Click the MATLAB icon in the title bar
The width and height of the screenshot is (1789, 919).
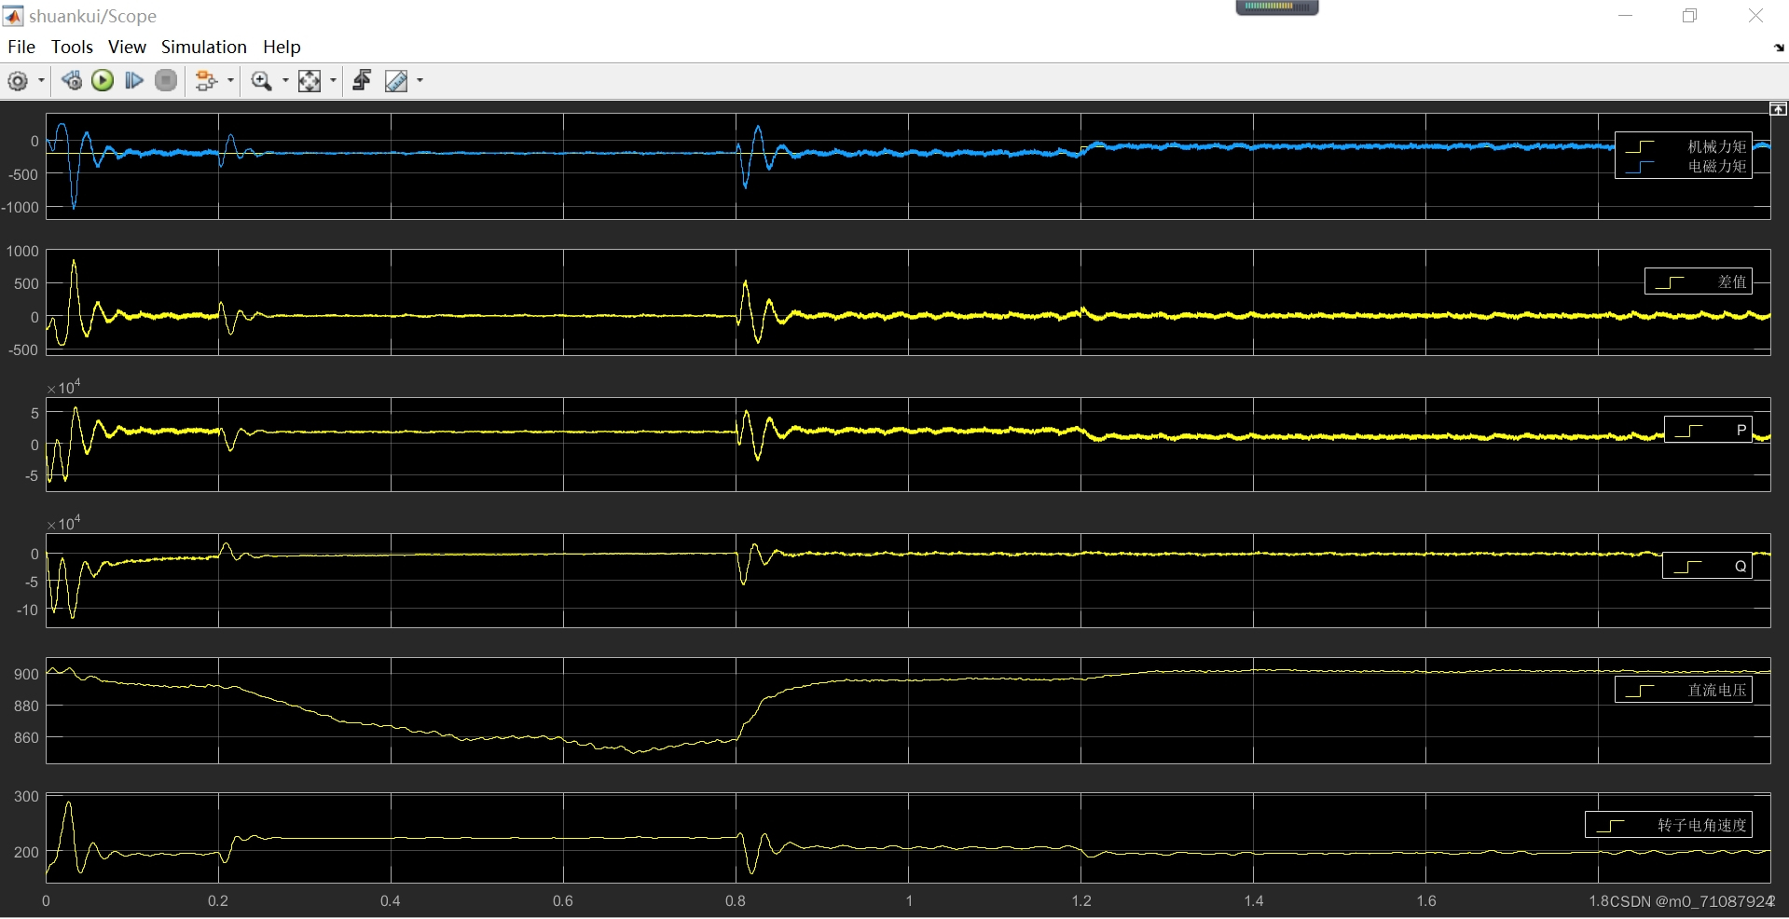click(13, 15)
